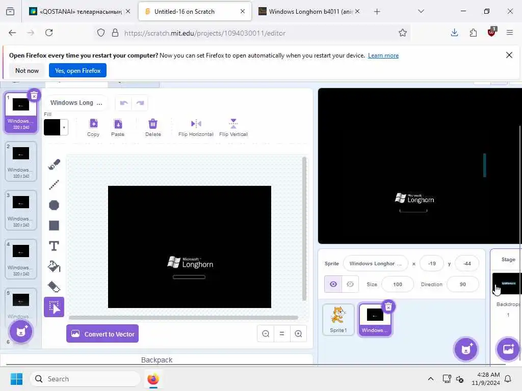Open the Fill color dropdown

64,127
